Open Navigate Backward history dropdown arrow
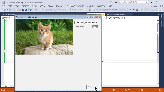Viewport: 164px width, 92px height. 7,10
